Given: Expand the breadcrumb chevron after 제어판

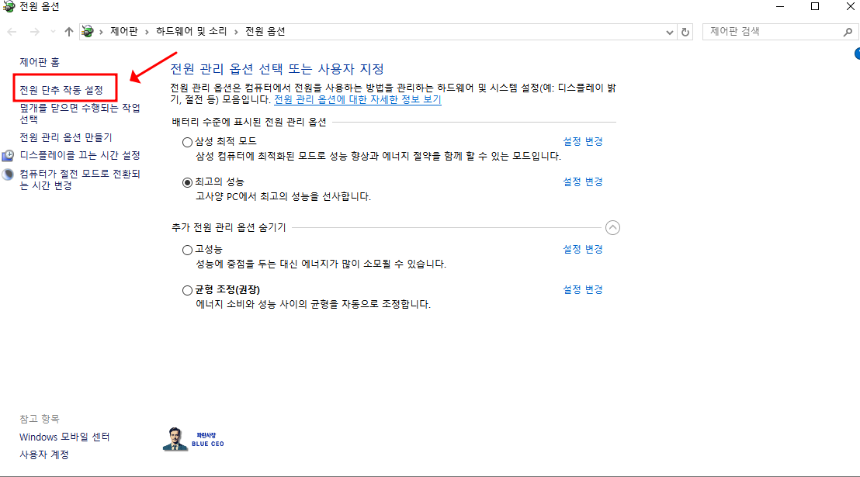Looking at the screenshot, I should [x=148, y=32].
